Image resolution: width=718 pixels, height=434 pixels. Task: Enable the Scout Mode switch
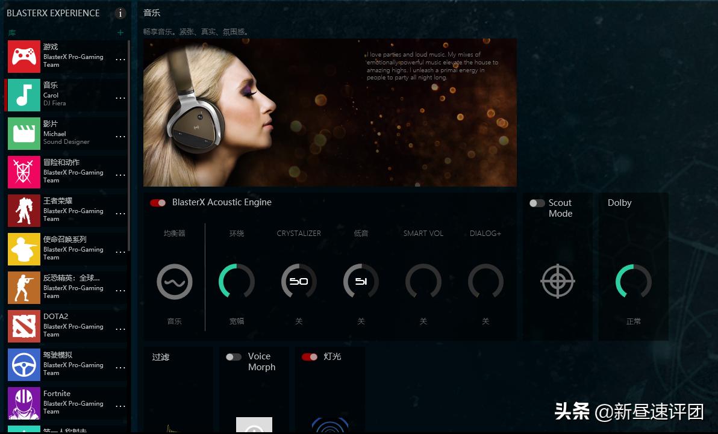click(537, 203)
